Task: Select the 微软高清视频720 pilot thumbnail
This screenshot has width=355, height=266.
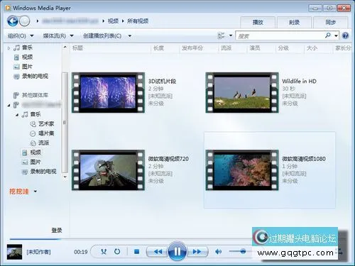Action: [108, 170]
